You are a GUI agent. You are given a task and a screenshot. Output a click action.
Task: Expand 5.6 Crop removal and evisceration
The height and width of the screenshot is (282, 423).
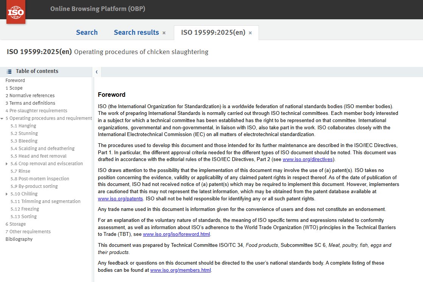[7, 164]
